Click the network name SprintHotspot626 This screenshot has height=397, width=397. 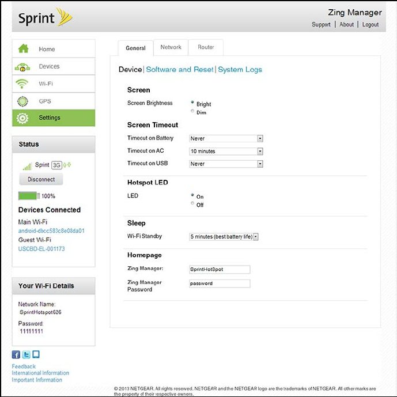[x=40, y=312]
